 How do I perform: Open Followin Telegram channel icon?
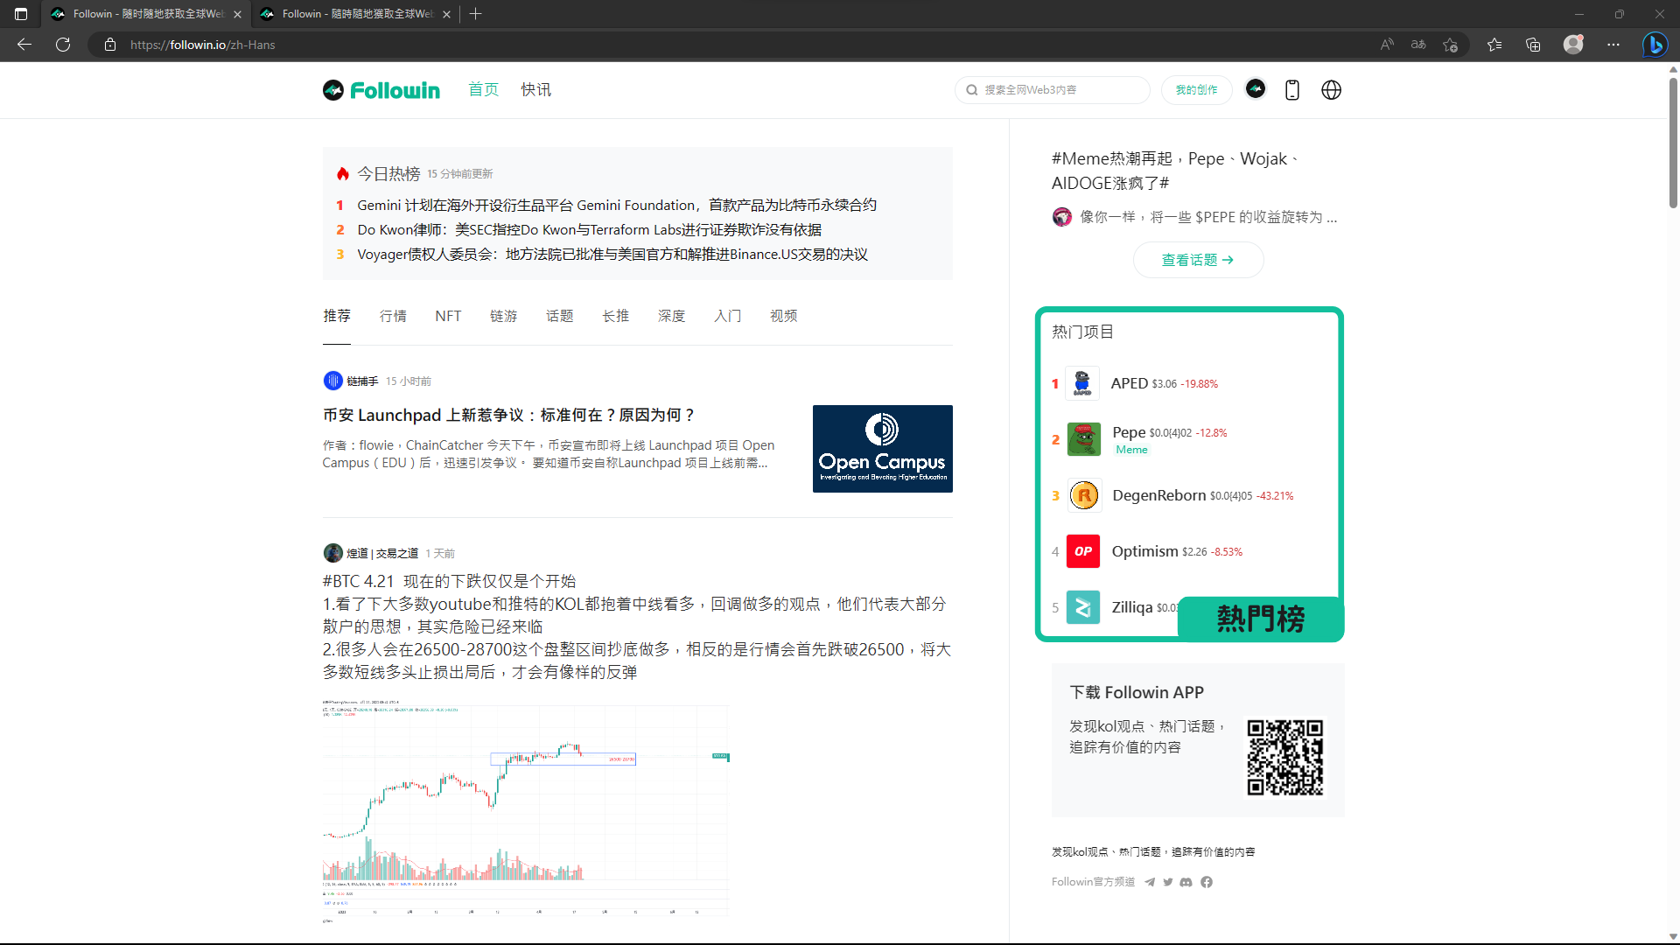[x=1150, y=882]
